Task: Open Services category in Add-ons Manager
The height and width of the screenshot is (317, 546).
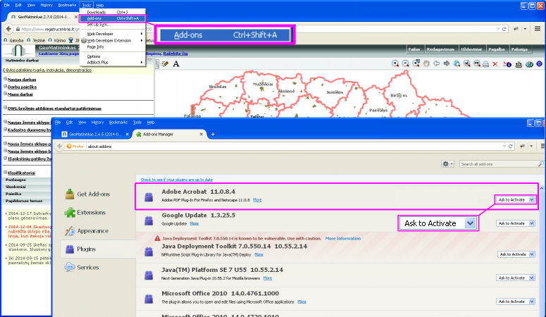Action: pos(82,267)
